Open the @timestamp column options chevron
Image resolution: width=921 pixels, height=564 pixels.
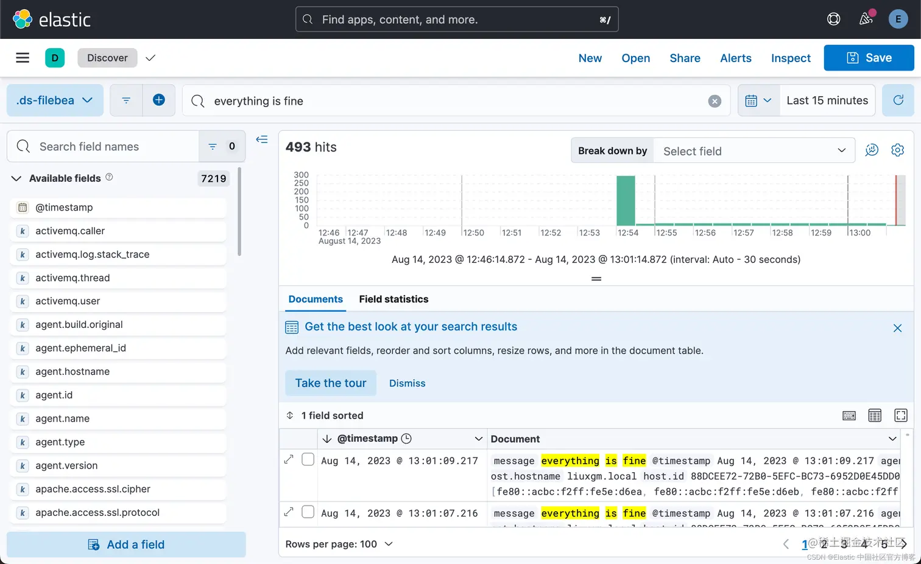click(478, 439)
